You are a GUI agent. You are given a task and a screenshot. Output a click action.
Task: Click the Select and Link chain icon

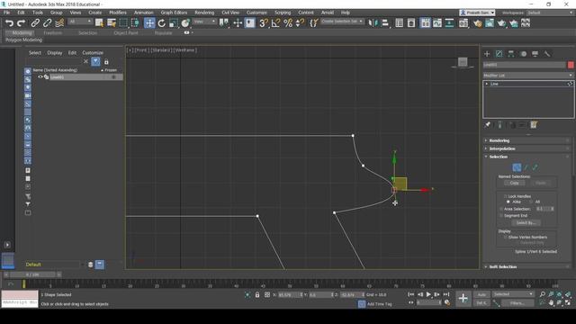tap(35, 23)
